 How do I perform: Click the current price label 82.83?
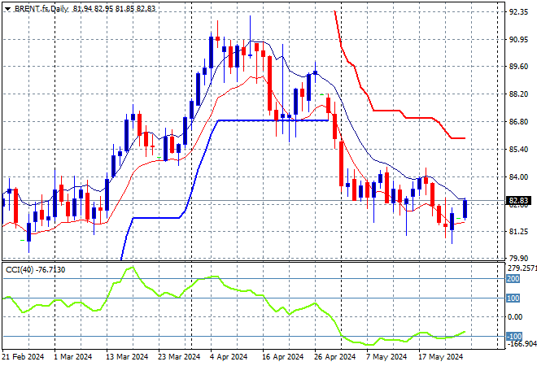tap(517, 200)
